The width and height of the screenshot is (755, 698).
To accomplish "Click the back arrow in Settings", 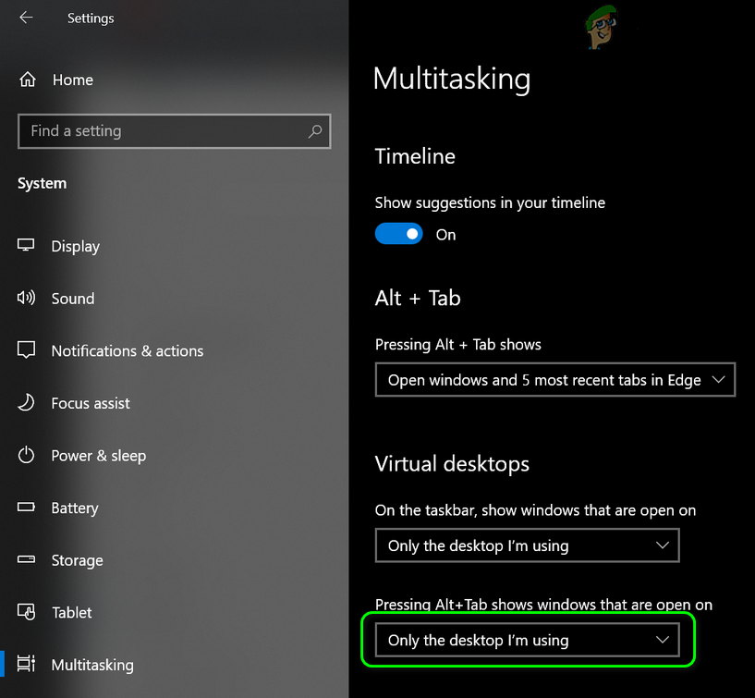I will point(26,18).
